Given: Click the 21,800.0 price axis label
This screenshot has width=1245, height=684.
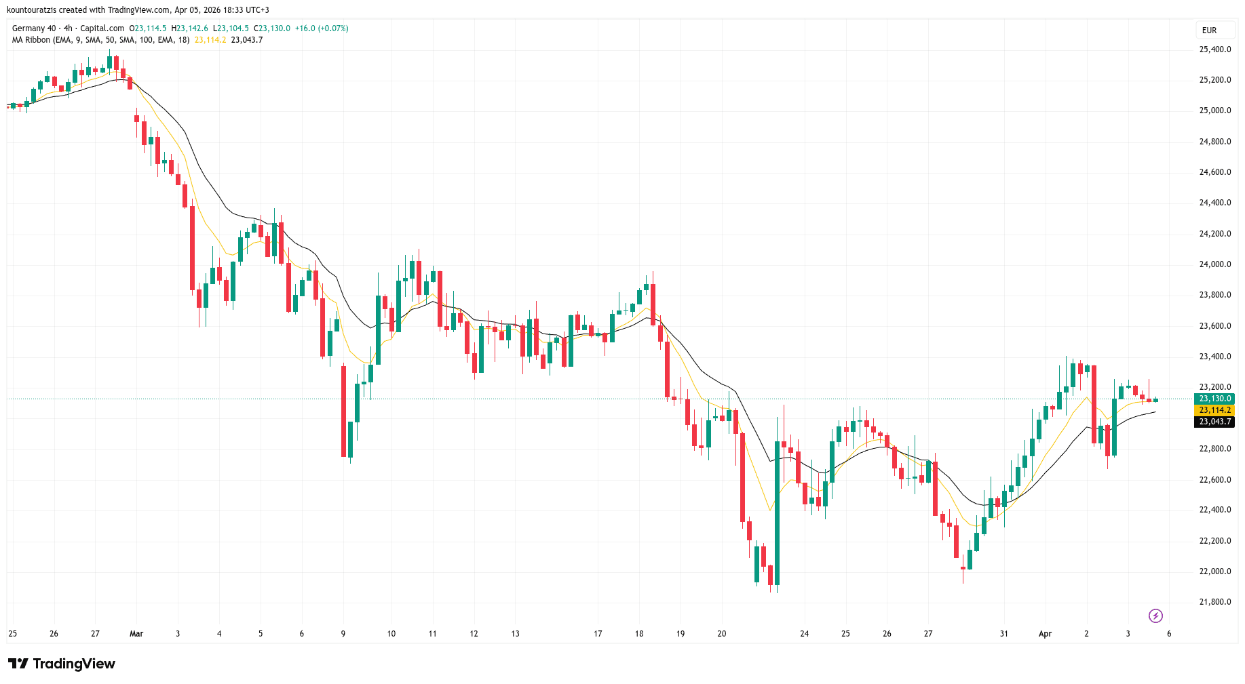Looking at the screenshot, I should [1214, 602].
